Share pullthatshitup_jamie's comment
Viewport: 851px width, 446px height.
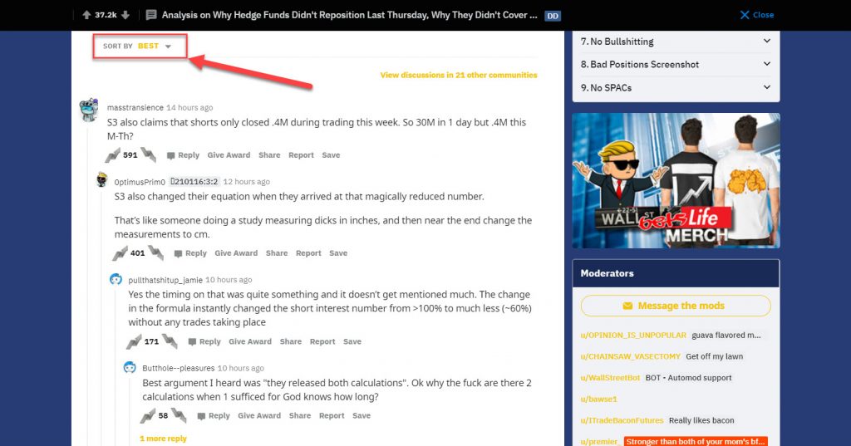pos(291,342)
